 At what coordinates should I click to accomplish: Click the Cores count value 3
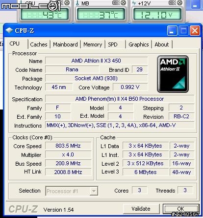tap(139, 191)
